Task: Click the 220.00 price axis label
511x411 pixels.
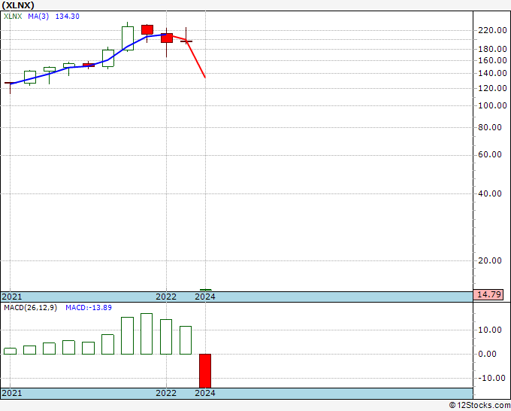Action: [x=492, y=30]
